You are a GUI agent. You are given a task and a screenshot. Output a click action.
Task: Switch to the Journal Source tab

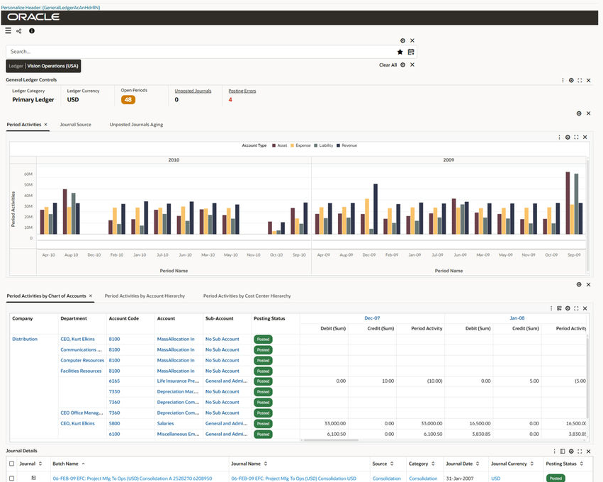coord(75,125)
